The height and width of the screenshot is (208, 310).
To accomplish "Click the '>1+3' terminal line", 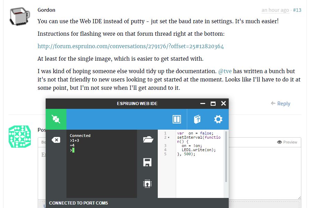I will 74,140.
